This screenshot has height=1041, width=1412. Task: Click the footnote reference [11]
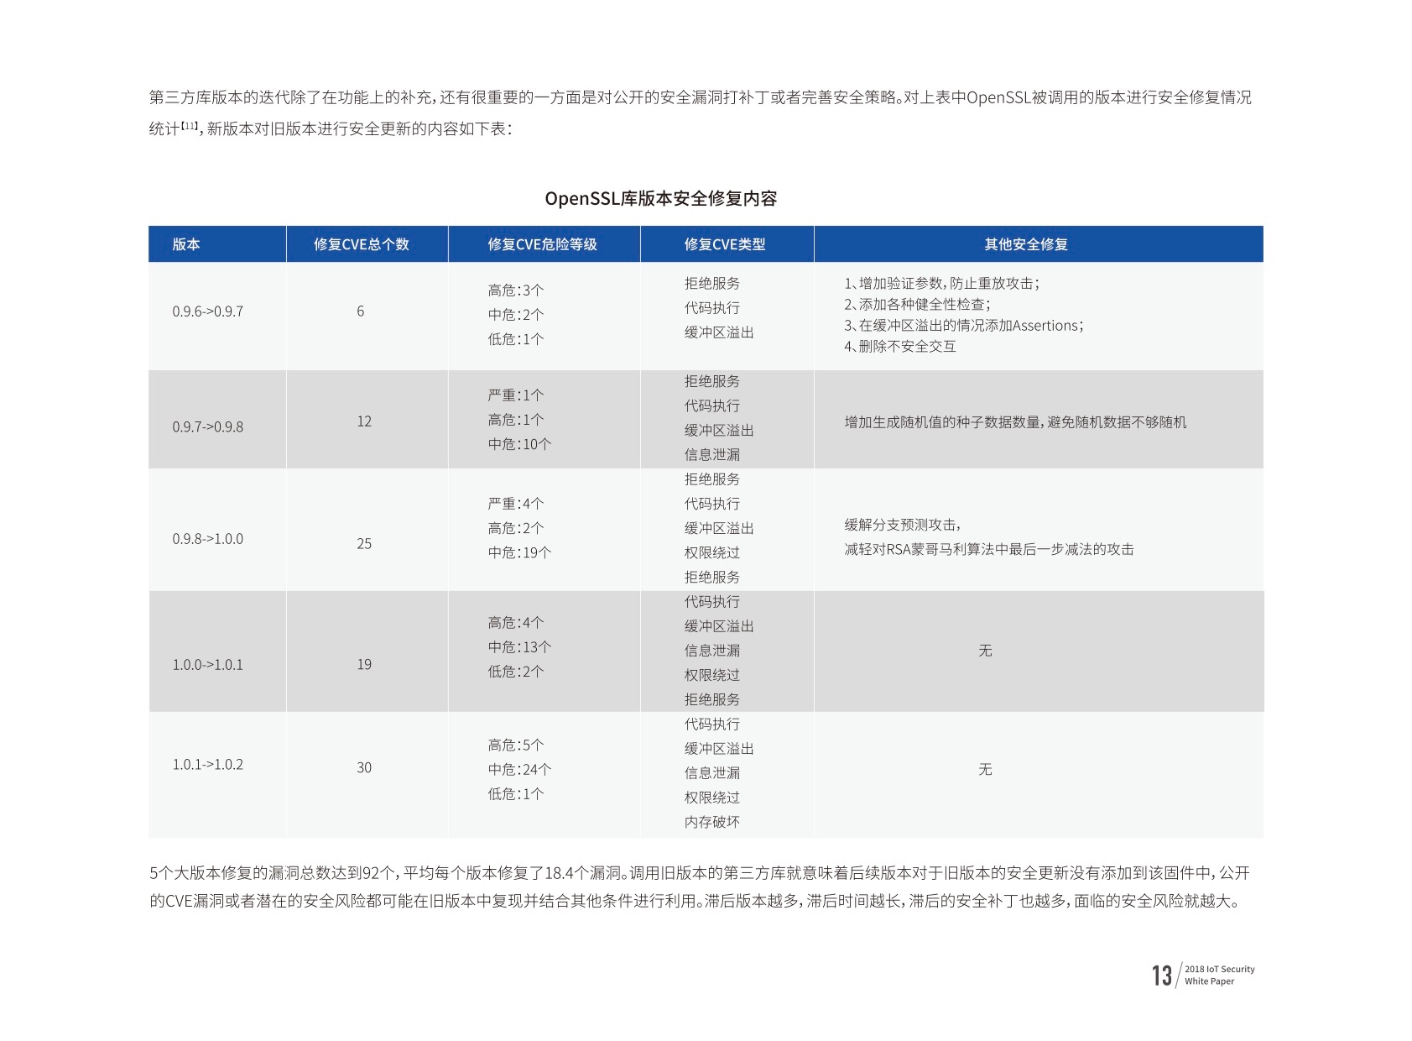[x=190, y=126]
